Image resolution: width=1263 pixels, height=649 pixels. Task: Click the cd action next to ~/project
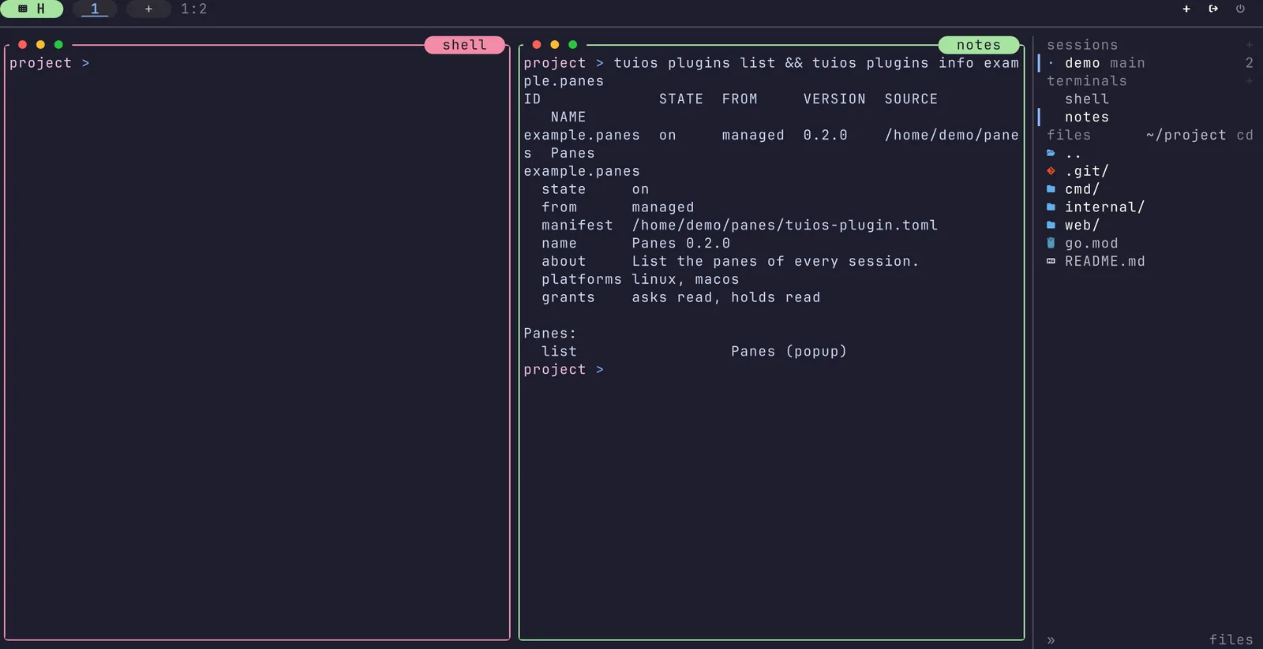pyautogui.click(x=1245, y=136)
